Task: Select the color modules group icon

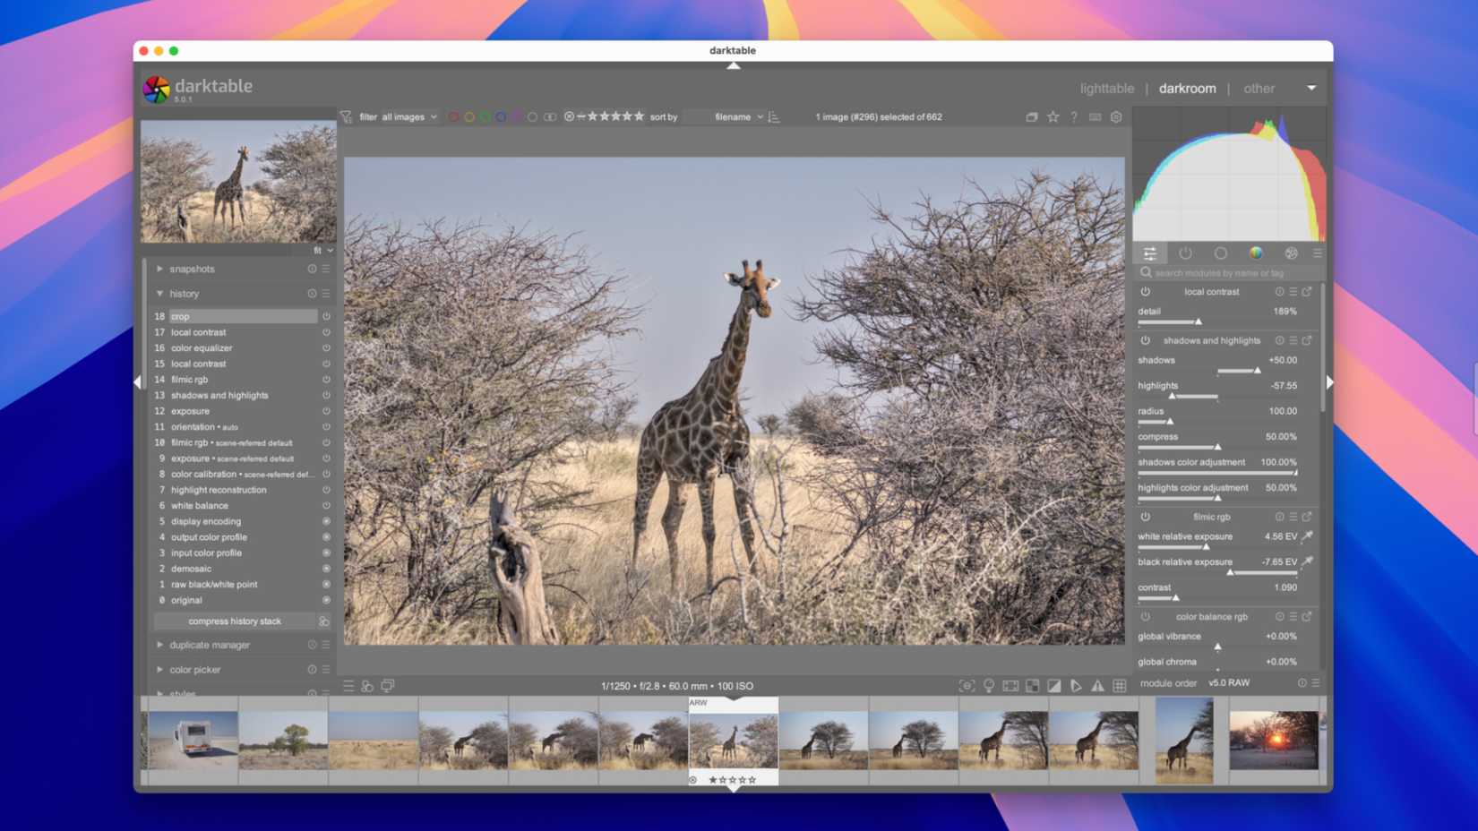Action: coord(1253,253)
